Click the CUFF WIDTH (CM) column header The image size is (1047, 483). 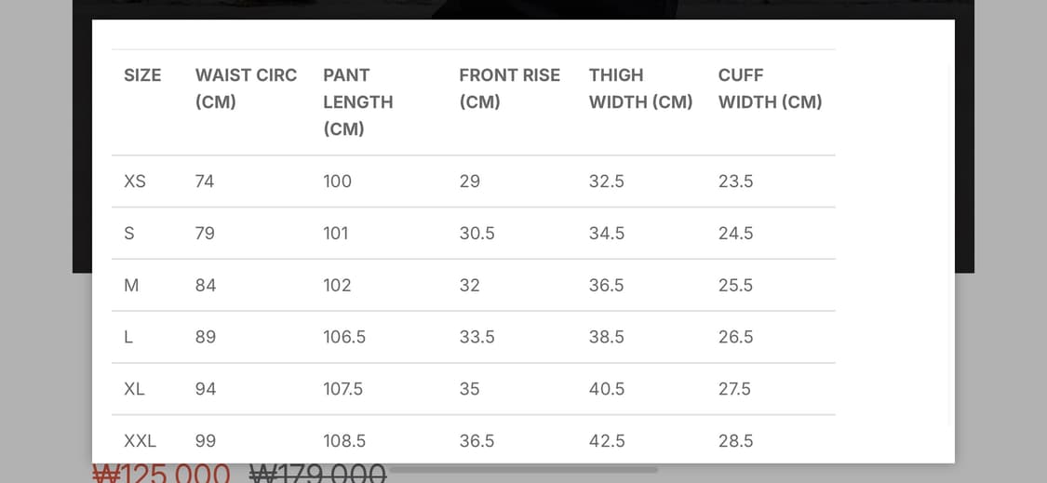(770, 88)
